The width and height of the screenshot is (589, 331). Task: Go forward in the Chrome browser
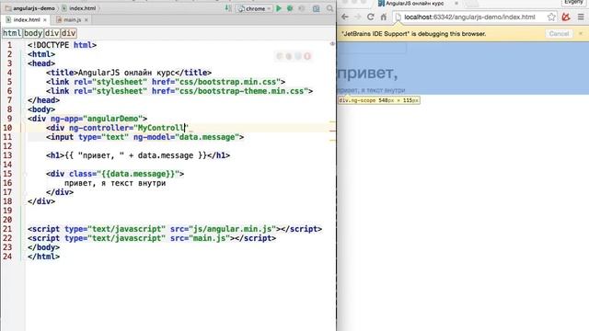358,17
